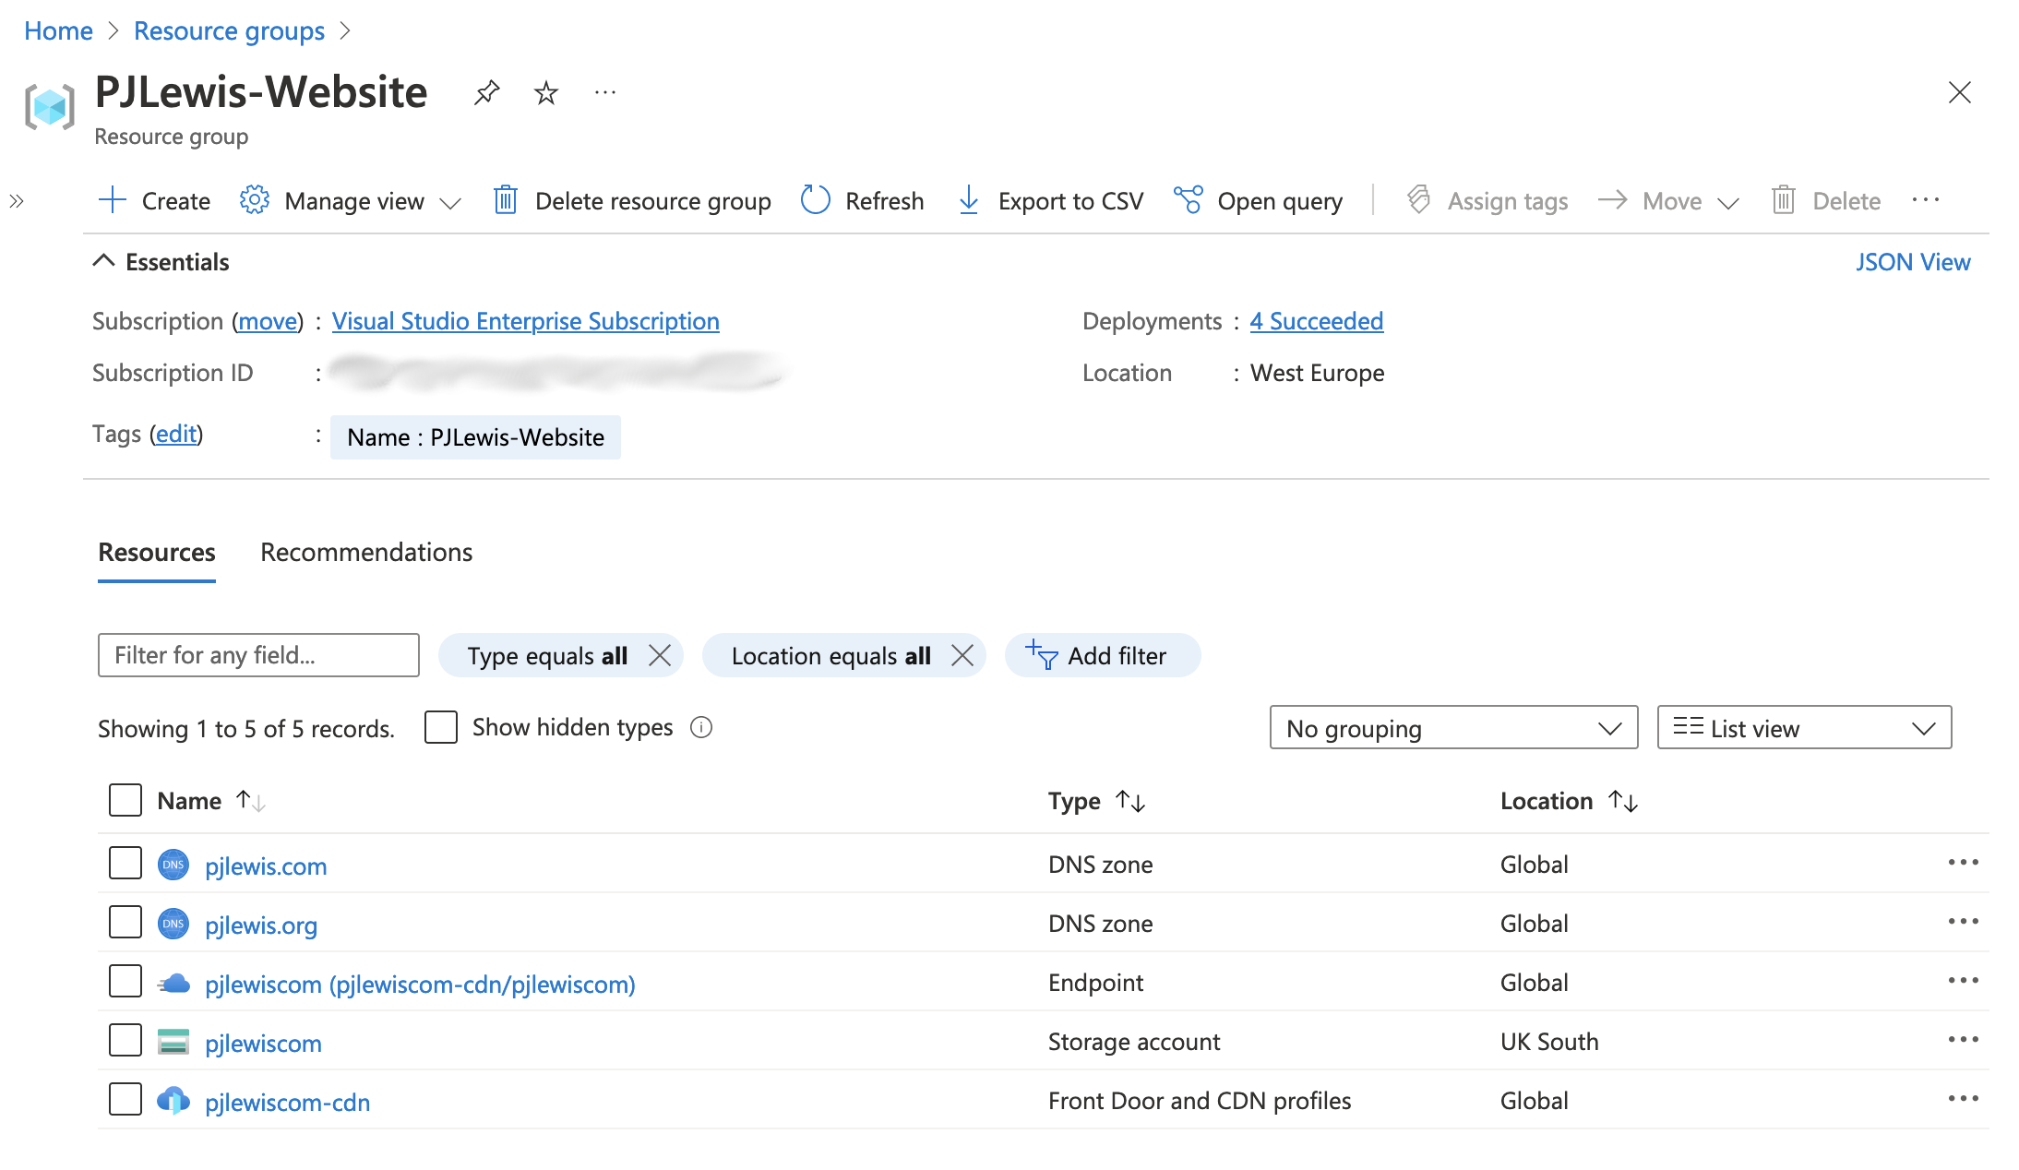Screen dimensions: 2019x1170
Task: Remove the Location equals all filter
Action: 962,656
